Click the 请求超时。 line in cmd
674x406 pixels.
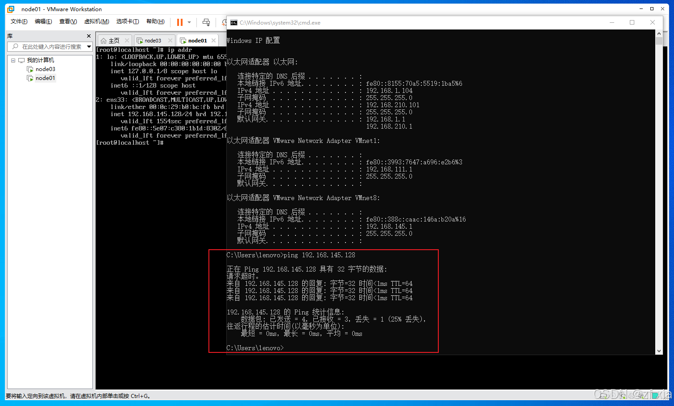tap(243, 276)
